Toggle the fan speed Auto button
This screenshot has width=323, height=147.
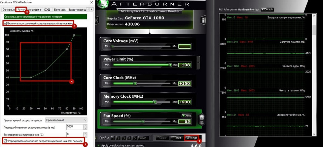[x=186, y=115]
